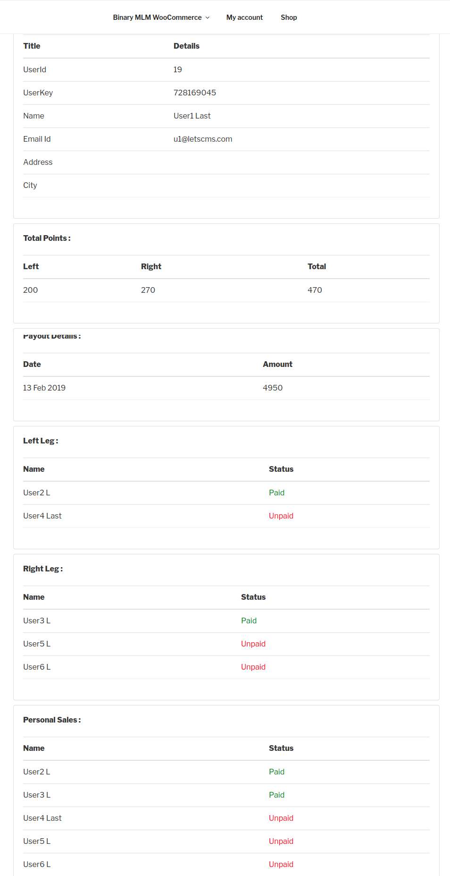Click Unpaid status of User4 Last in Left Leg
Screen dimensions: 450x876
coord(281,516)
